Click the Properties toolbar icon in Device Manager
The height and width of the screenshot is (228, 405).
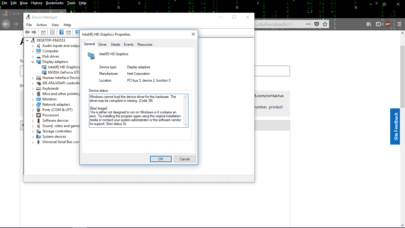[x=52, y=32]
